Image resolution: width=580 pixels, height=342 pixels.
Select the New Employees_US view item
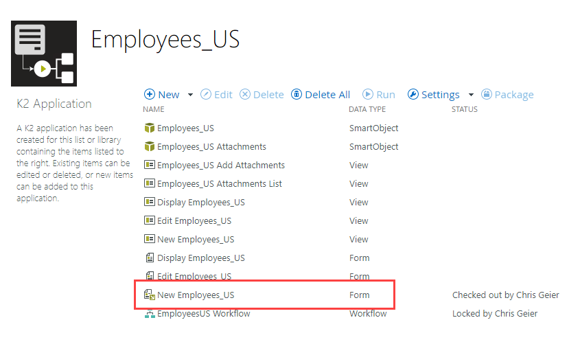point(196,240)
